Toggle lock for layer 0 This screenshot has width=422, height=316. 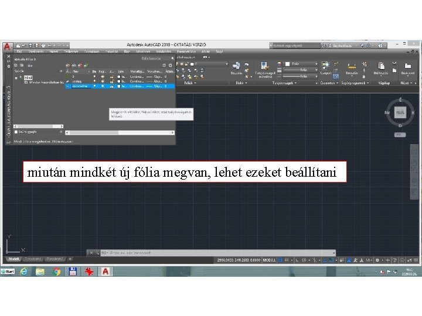point(111,77)
